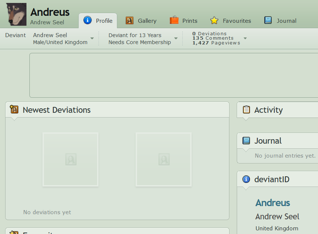This screenshot has width=318, height=234.
Task: Switch to the Profile tab
Action: tap(98, 21)
